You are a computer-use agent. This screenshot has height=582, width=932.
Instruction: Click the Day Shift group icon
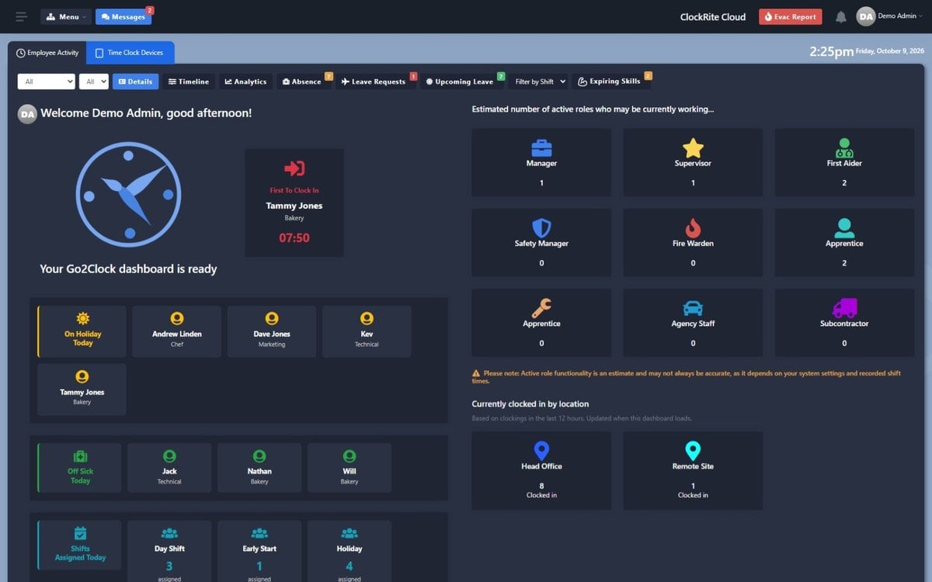tap(169, 533)
